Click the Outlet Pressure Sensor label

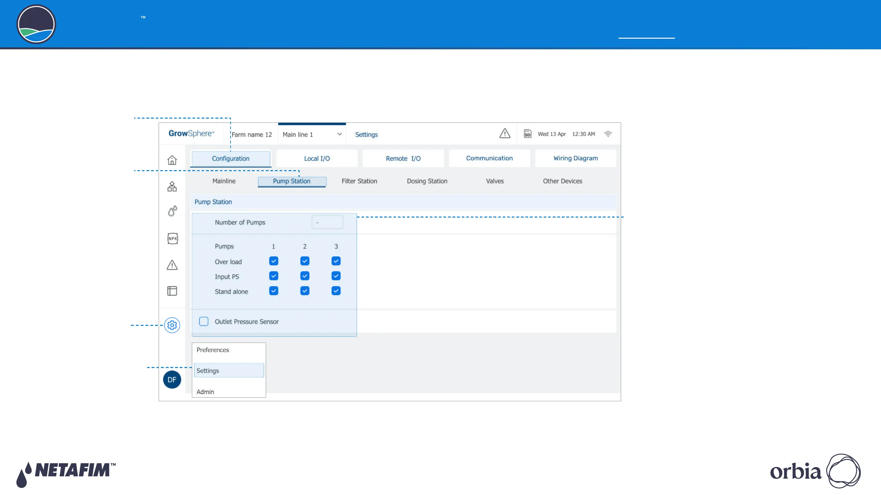point(247,322)
